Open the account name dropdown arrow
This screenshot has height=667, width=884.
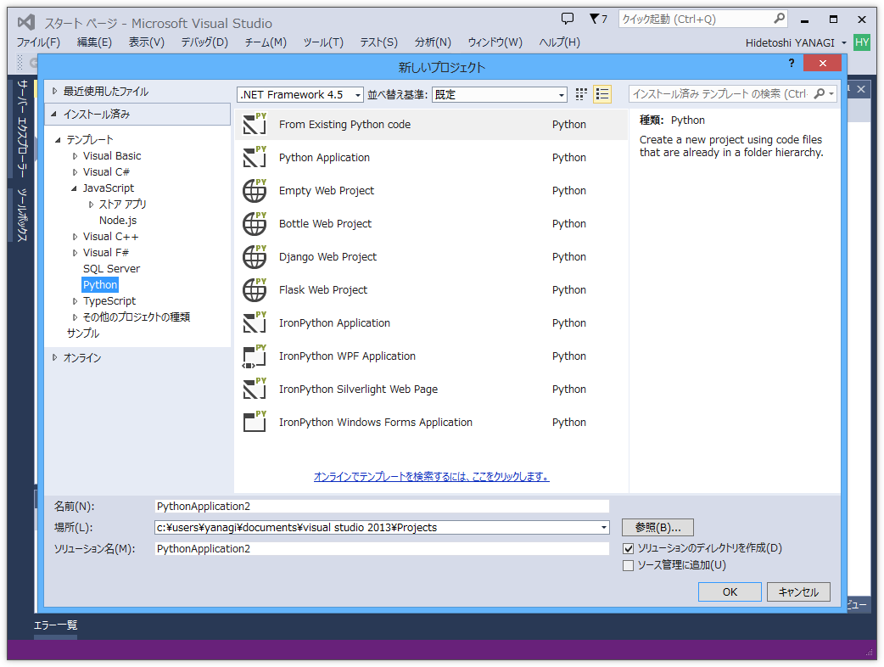point(843,42)
